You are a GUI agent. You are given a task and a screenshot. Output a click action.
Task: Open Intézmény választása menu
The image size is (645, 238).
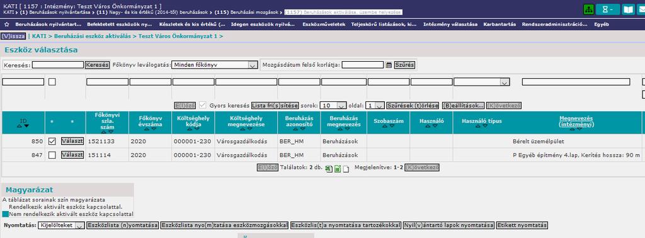450,25
